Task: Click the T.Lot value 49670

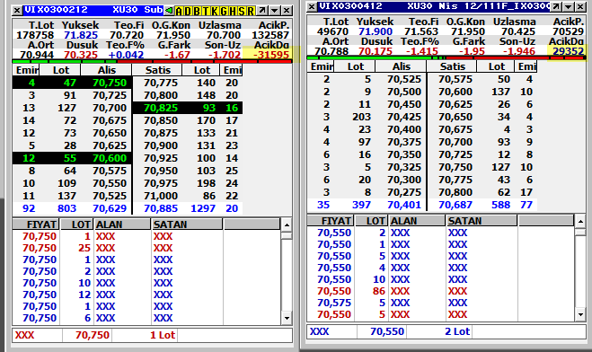Action: click(x=332, y=31)
